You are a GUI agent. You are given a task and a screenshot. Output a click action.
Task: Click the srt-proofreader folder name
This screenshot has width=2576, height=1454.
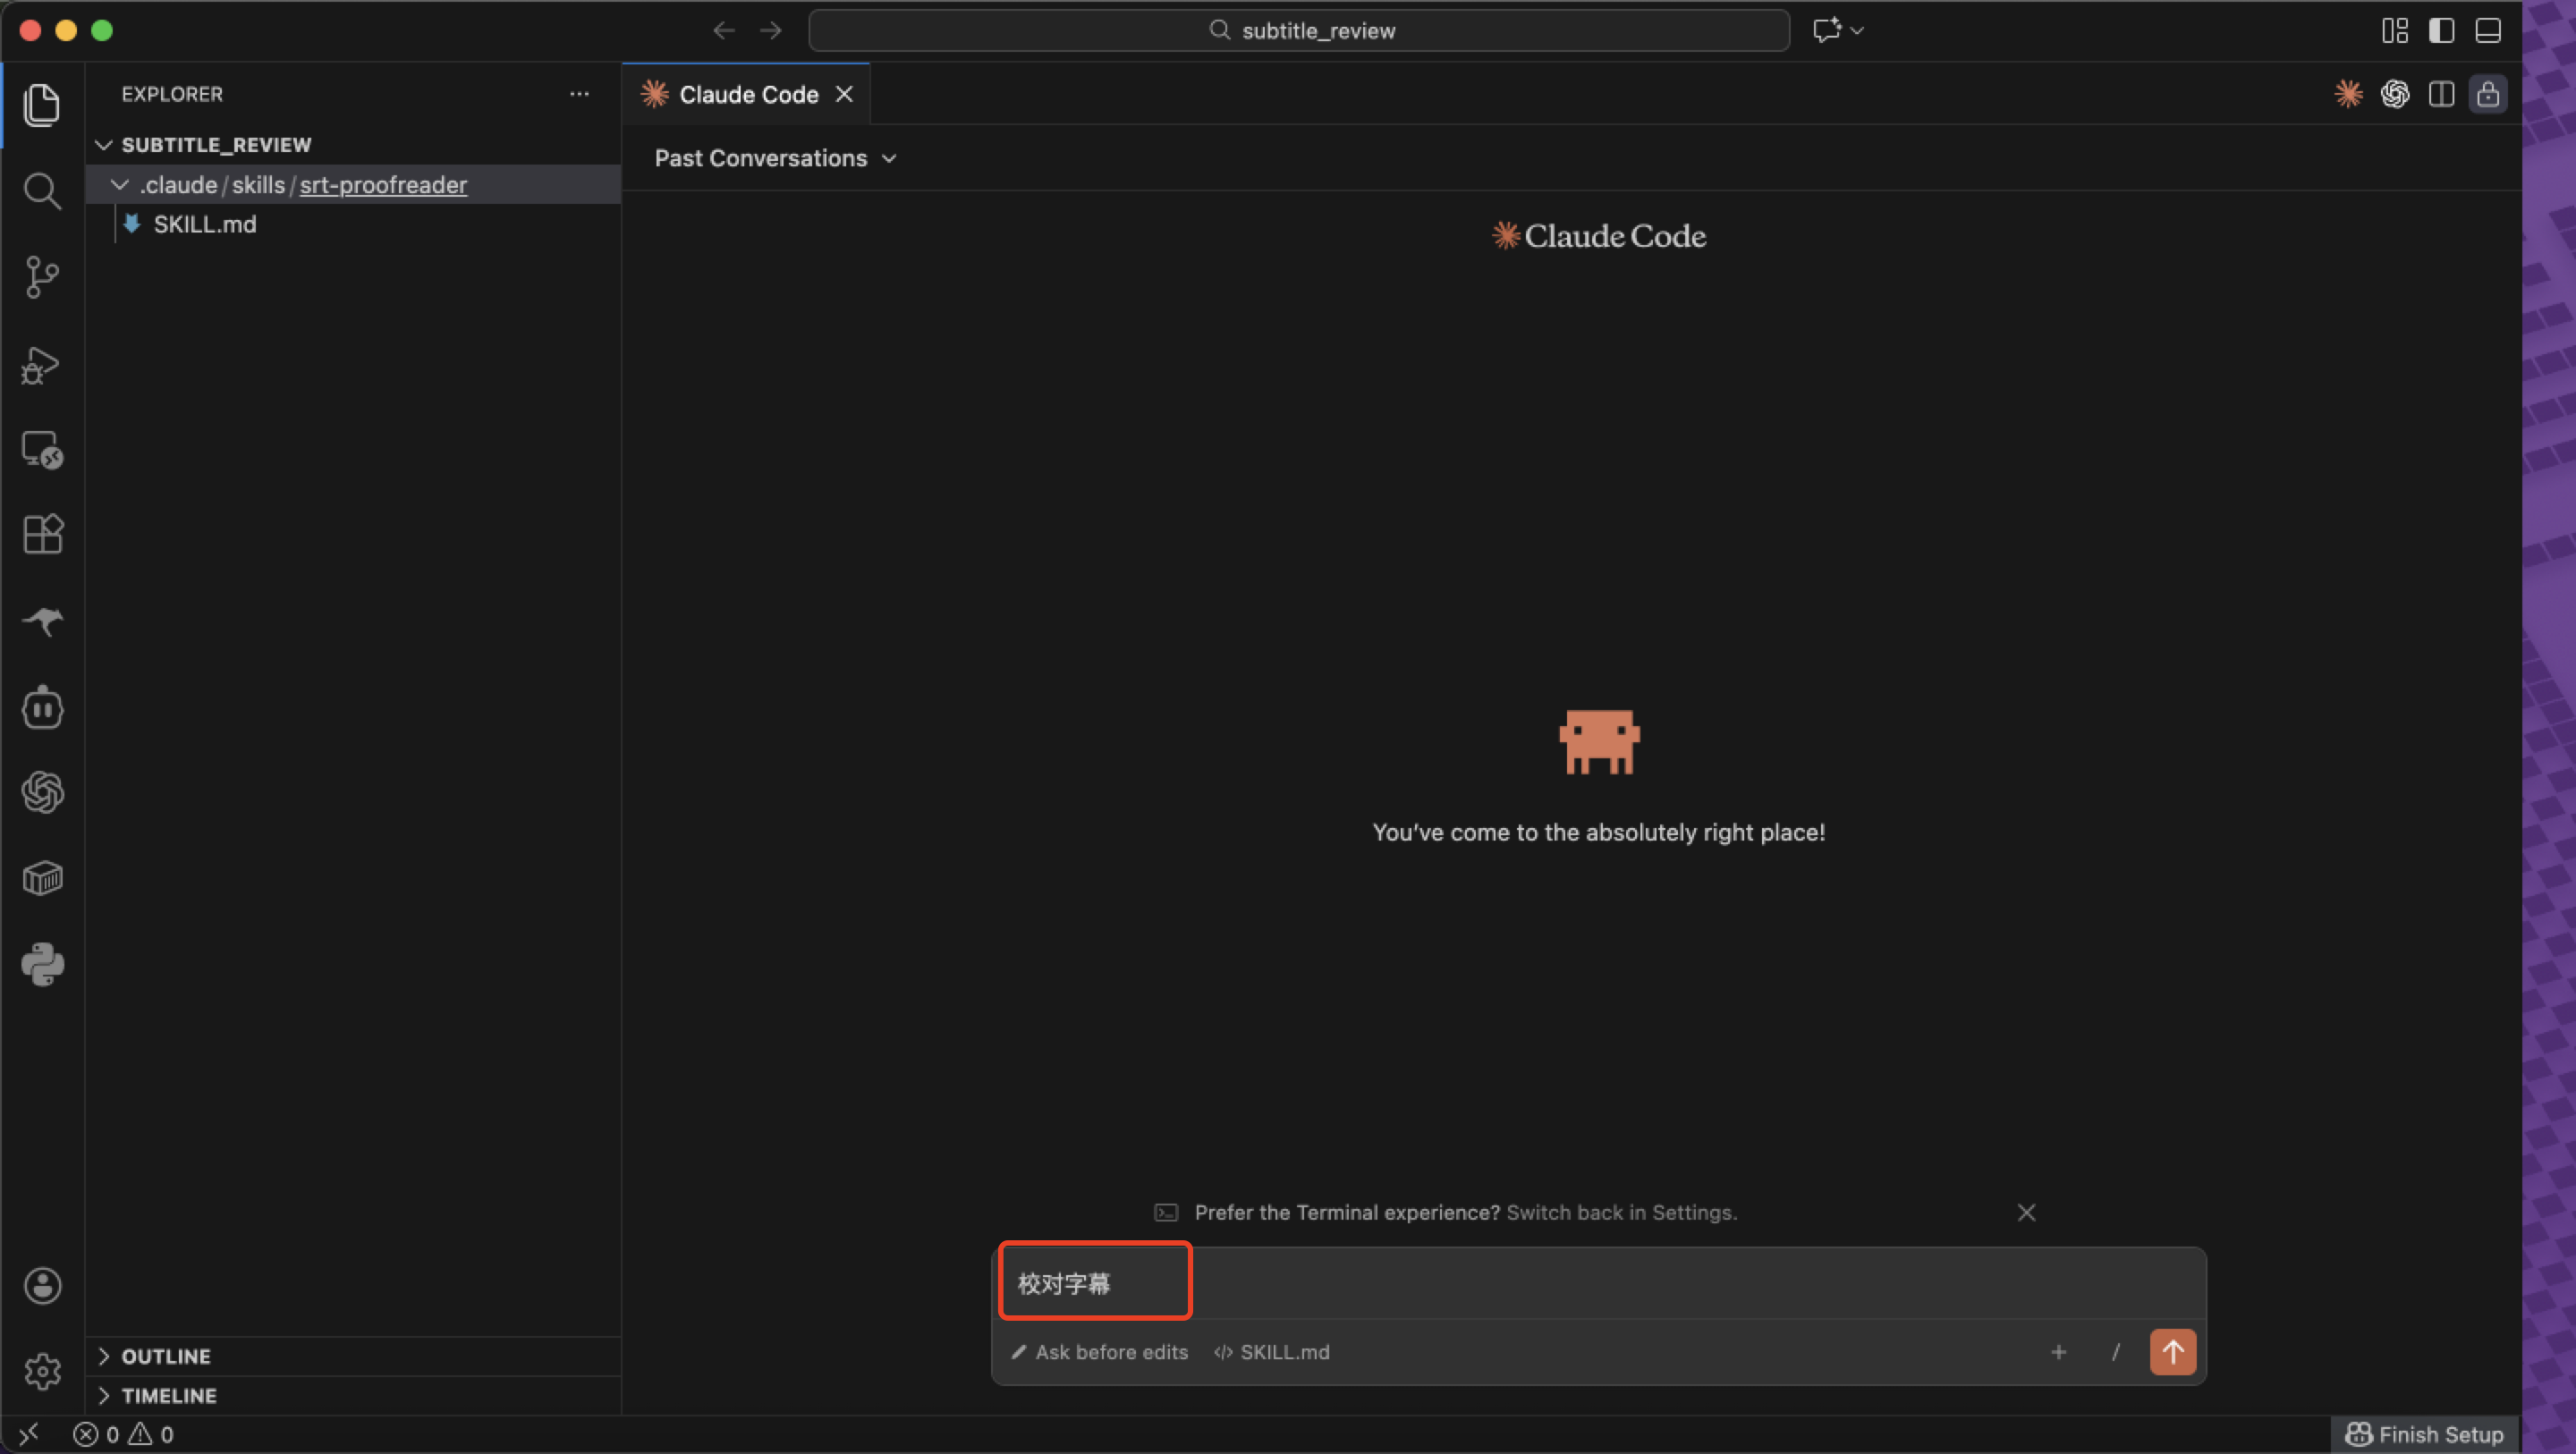(x=383, y=185)
